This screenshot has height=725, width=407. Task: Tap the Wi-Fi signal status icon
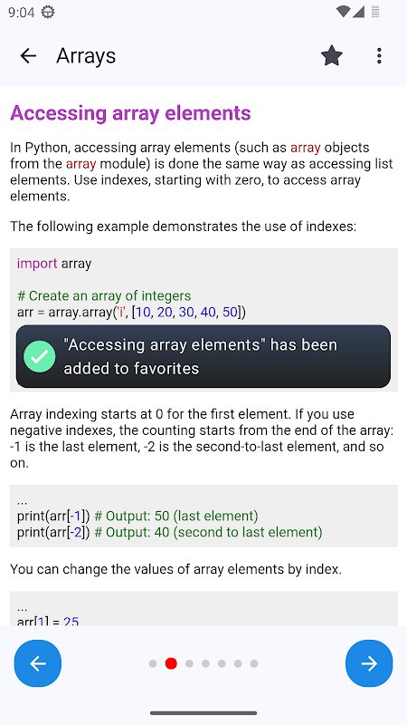(x=343, y=12)
